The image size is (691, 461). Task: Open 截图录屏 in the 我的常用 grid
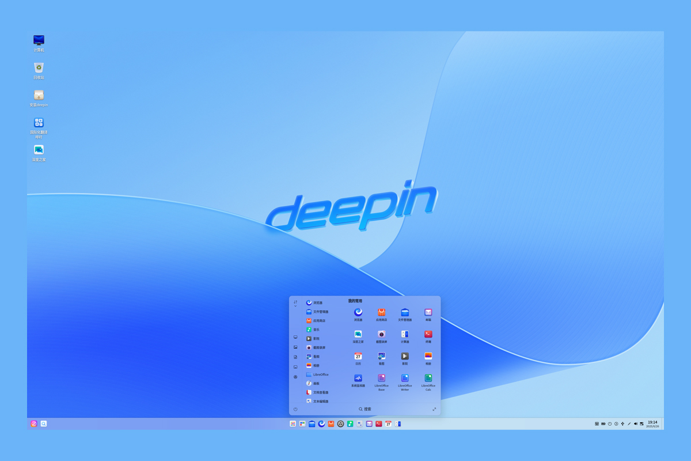click(x=381, y=336)
